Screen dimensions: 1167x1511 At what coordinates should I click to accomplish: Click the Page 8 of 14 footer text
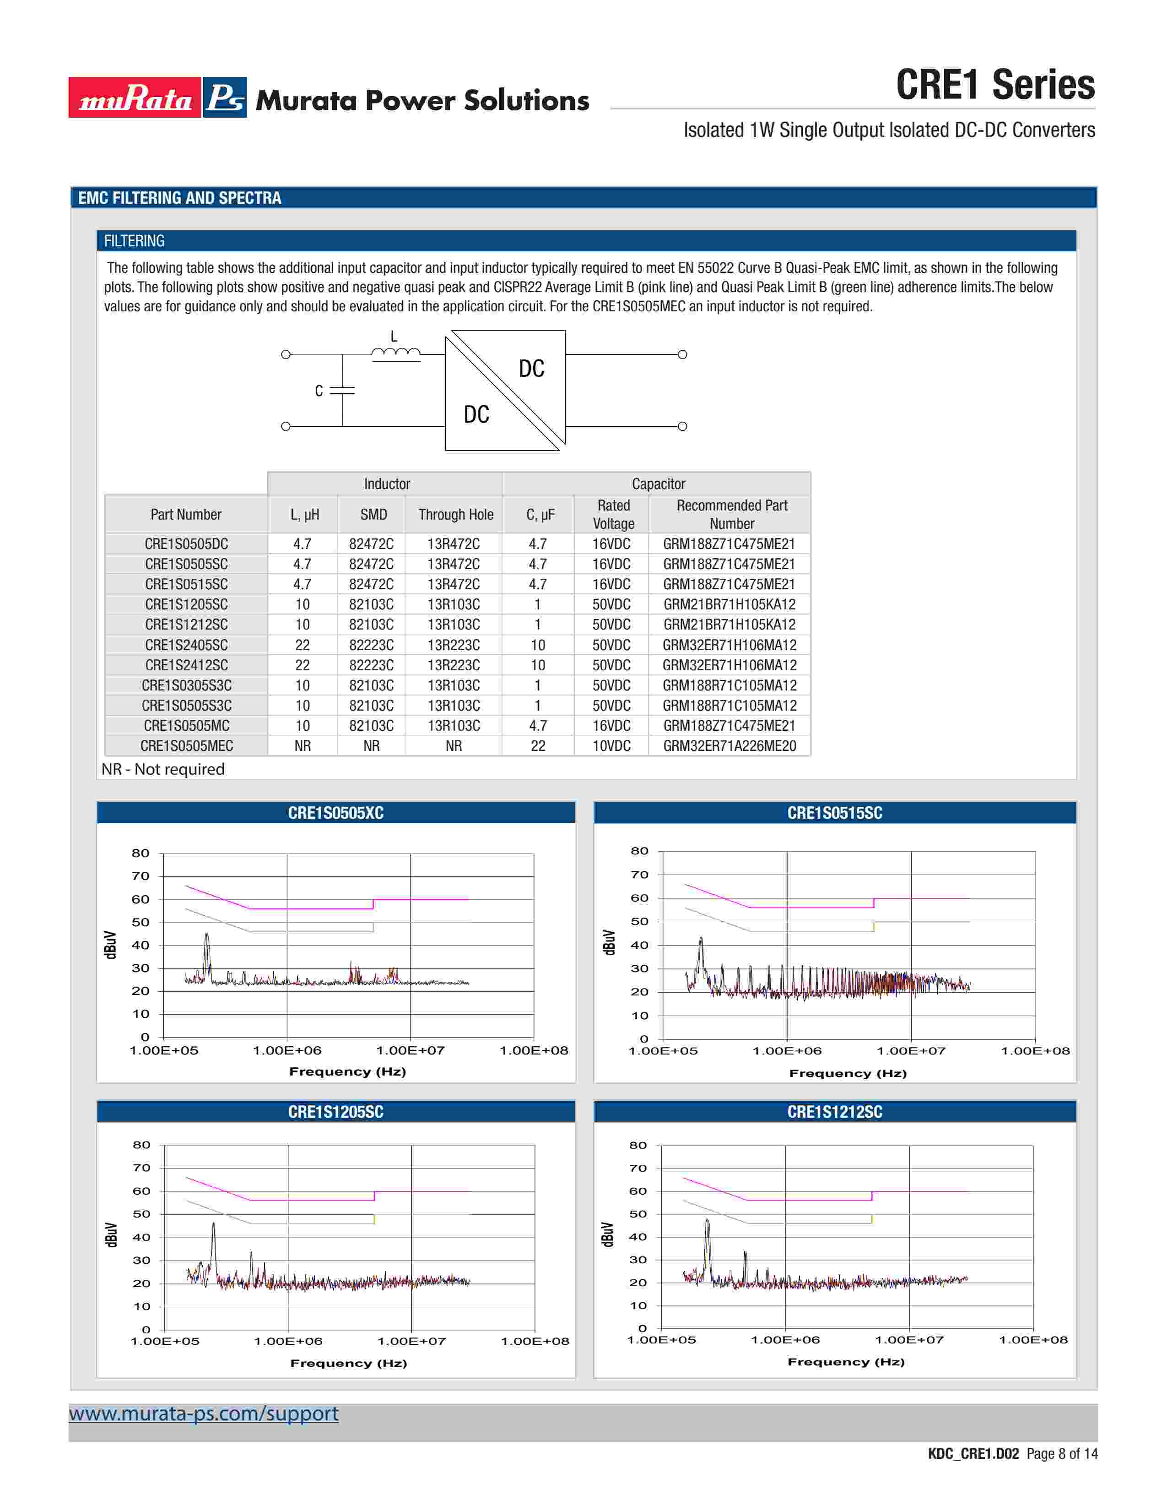1062,1454
